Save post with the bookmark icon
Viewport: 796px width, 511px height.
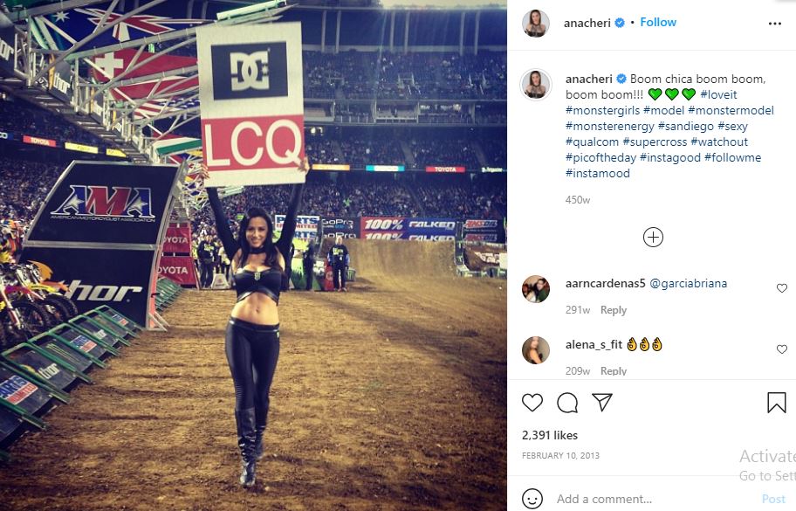(x=776, y=403)
